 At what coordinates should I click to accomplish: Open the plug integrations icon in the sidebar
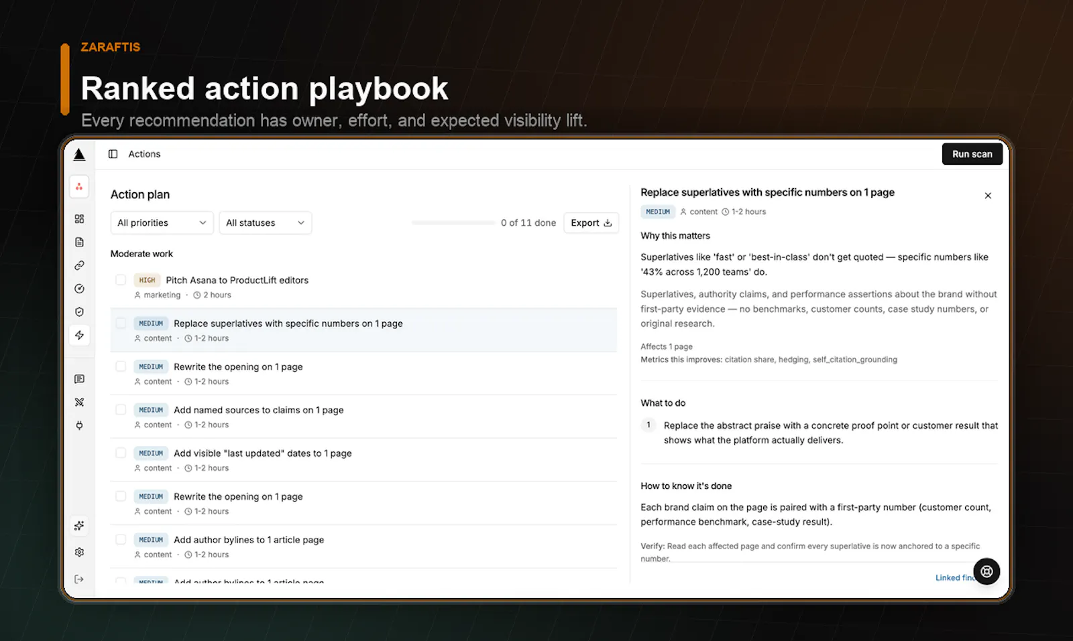click(x=79, y=425)
